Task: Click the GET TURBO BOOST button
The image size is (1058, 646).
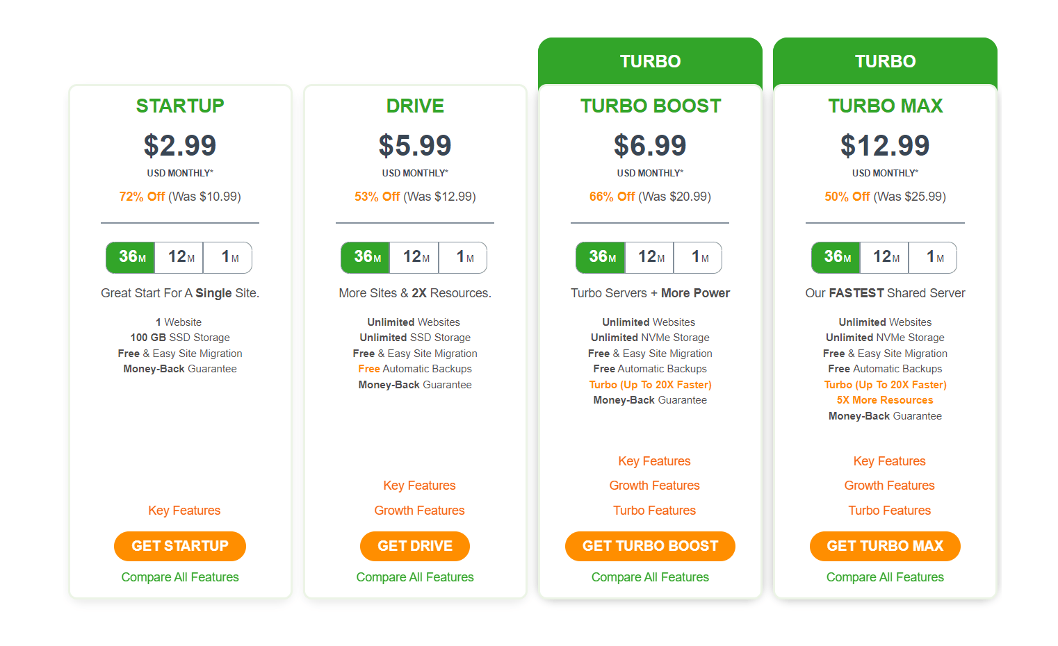Action: [x=649, y=546]
